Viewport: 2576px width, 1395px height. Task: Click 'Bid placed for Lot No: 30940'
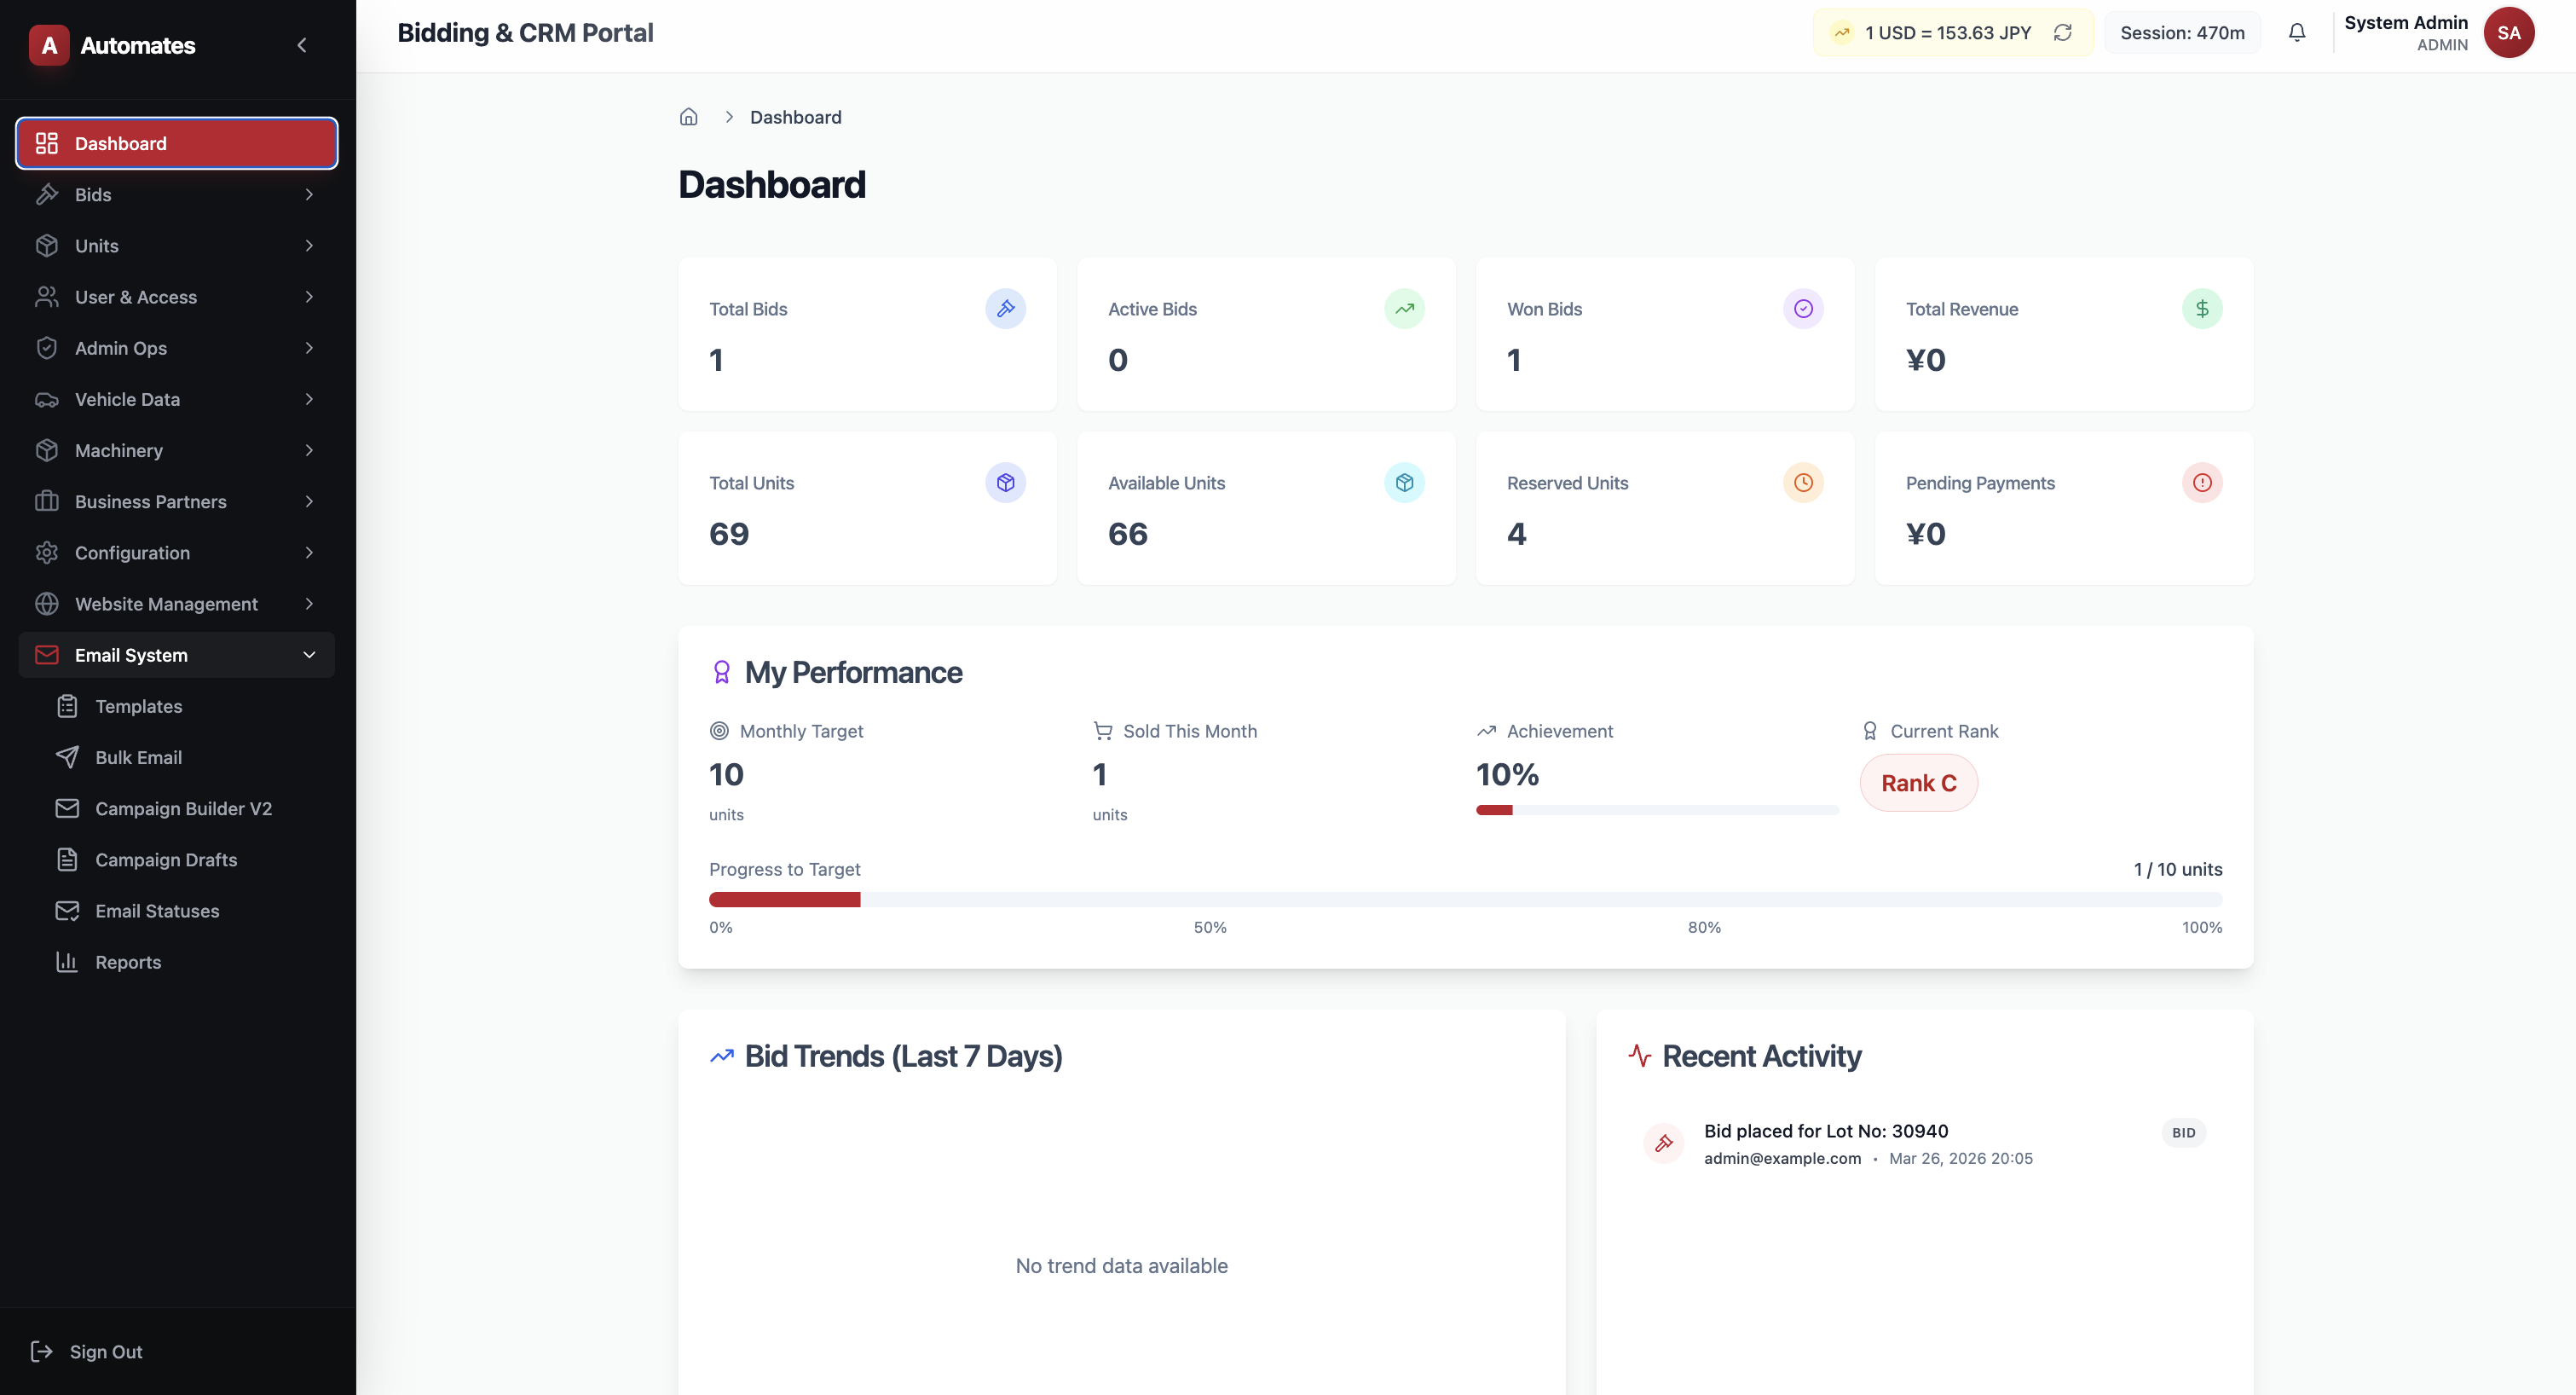pos(1826,1131)
